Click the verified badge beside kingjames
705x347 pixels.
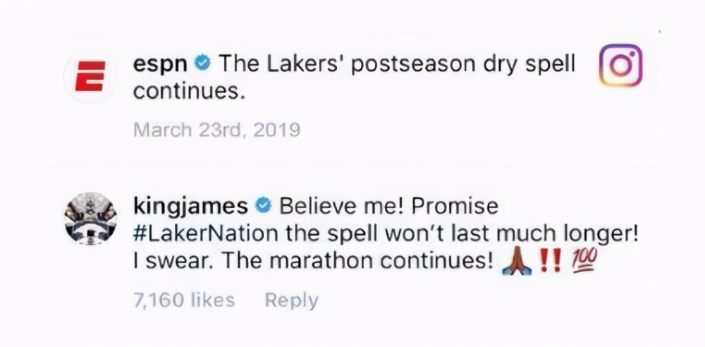tap(264, 206)
